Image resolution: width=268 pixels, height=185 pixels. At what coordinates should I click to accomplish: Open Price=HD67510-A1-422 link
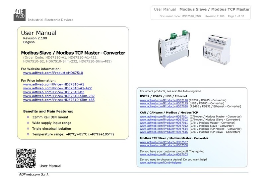pos(57,88)
